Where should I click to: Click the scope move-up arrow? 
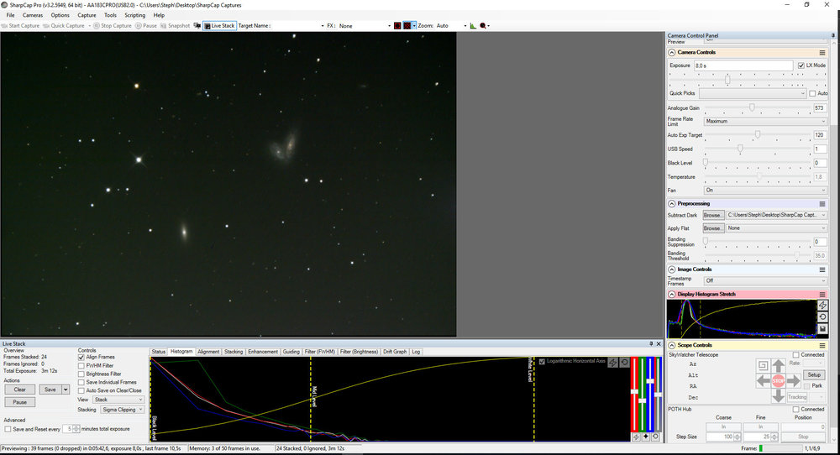pyautogui.click(x=779, y=366)
